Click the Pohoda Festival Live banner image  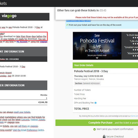pyautogui.click(x=97, y=46)
